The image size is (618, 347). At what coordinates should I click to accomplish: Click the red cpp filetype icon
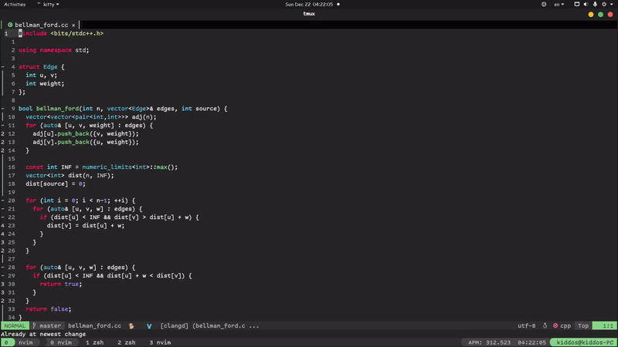(x=555, y=325)
